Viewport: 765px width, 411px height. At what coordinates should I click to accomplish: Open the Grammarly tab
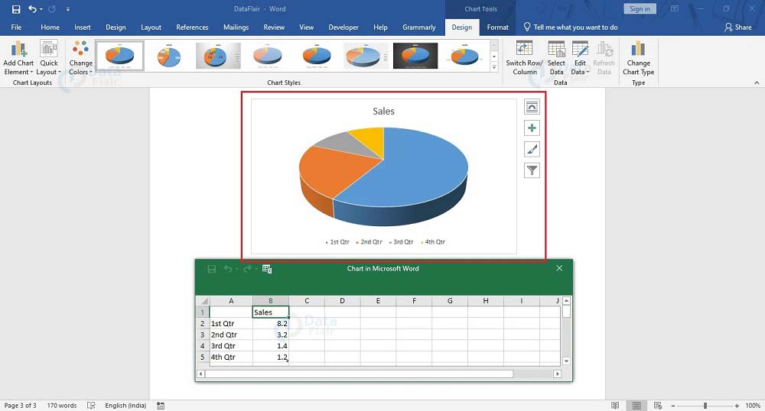coord(419,28)
